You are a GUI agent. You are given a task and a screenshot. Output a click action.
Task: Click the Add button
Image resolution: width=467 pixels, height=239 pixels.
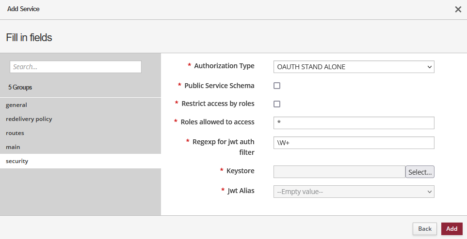tap(451, 229)
